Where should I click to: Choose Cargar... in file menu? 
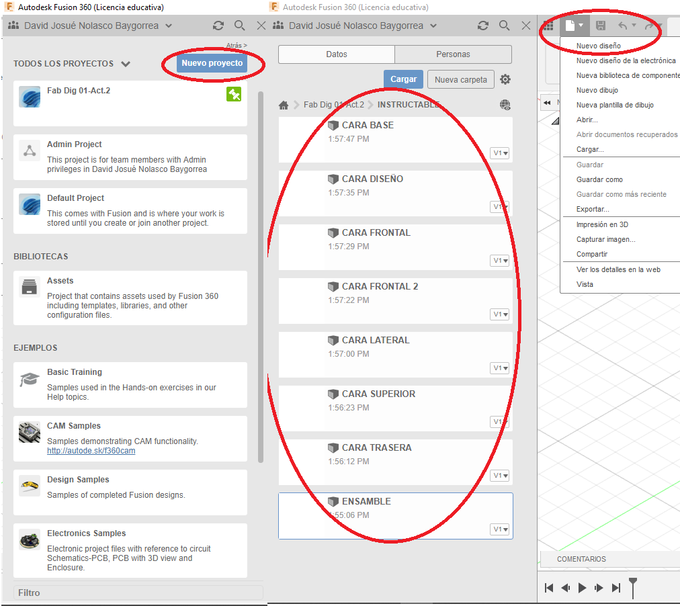(x=590, y=149)
